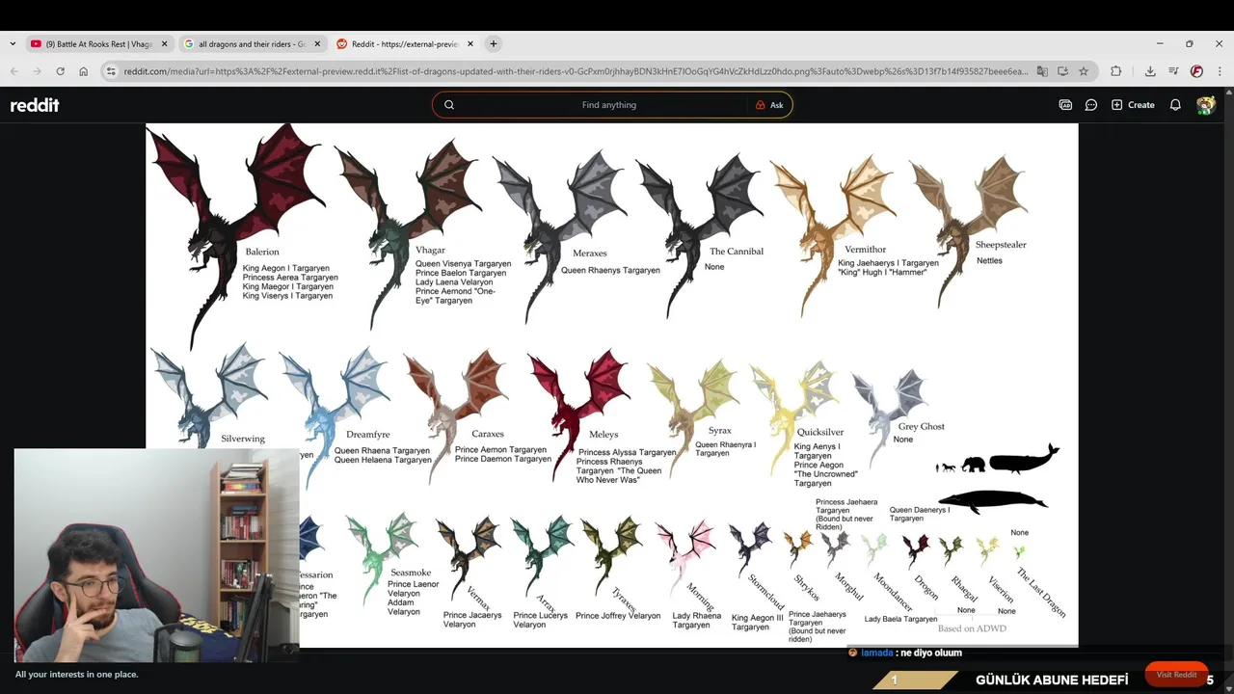The width and height of the screenshot is (1234, 694).
Task: Close the Google search tab
Action: tap(317, 43)
